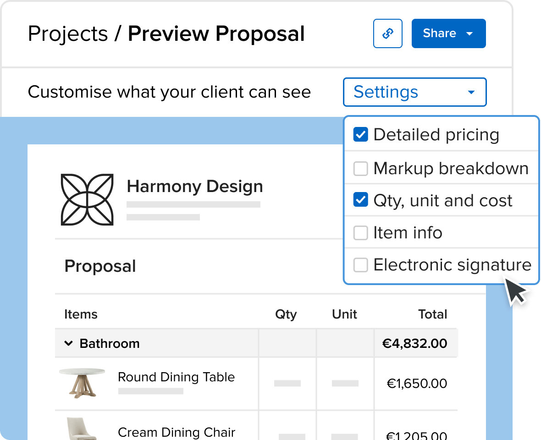This screenshot has height=440, width=541.
Task: Click the Harmony Design logo
Action: pos(87,200)
